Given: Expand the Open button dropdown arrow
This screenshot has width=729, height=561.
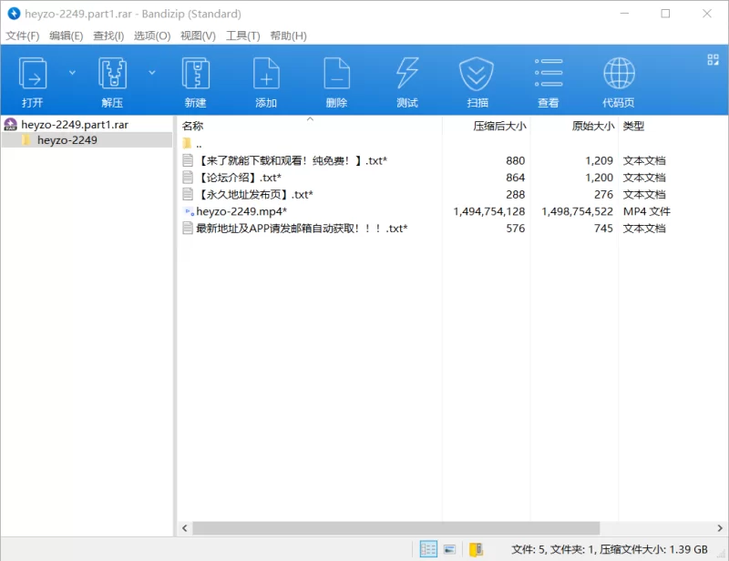Looking at the screenshot, I should [72, 73].
